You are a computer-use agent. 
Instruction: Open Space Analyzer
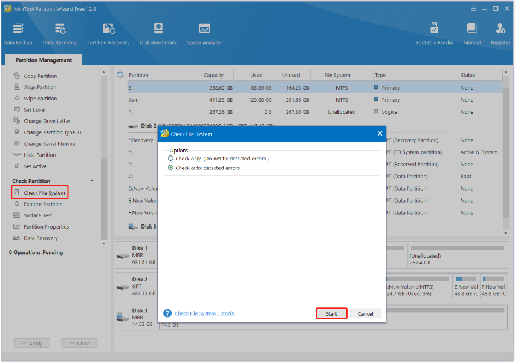pyautogui.click(x=204, y=33)
